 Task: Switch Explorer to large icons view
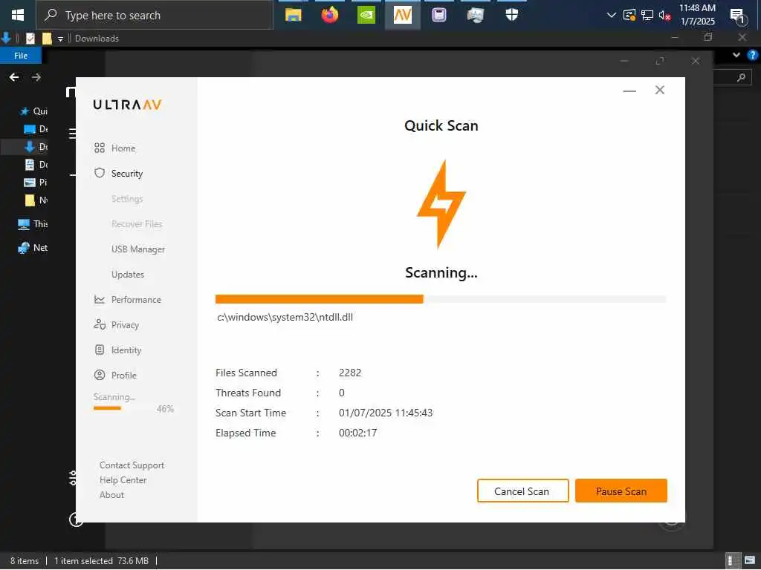[750, 560]
